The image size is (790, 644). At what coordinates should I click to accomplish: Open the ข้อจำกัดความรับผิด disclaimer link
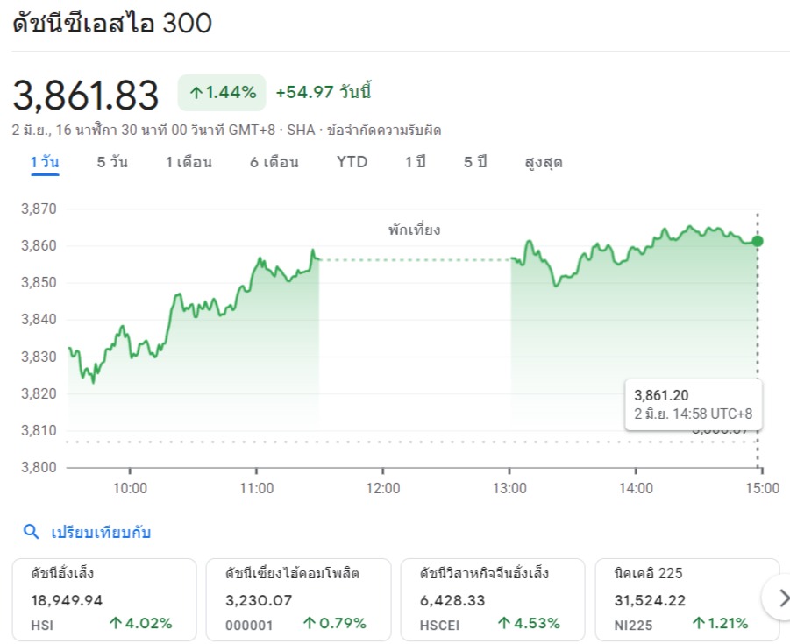click(384, 131)
